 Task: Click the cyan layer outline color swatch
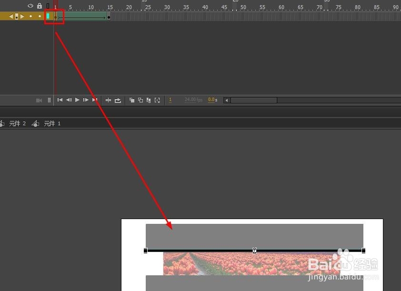point(48,16)
